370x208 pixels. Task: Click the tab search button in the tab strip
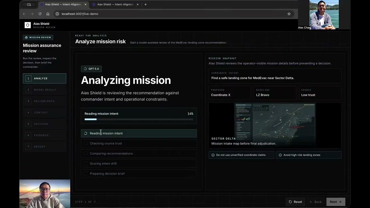click(29, 4)
